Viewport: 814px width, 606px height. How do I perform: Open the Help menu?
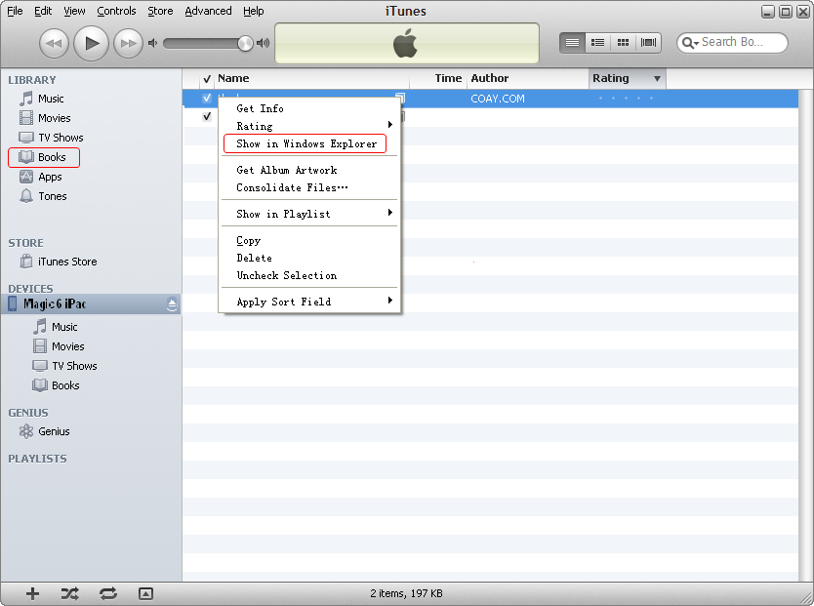(x=254, y=11)
